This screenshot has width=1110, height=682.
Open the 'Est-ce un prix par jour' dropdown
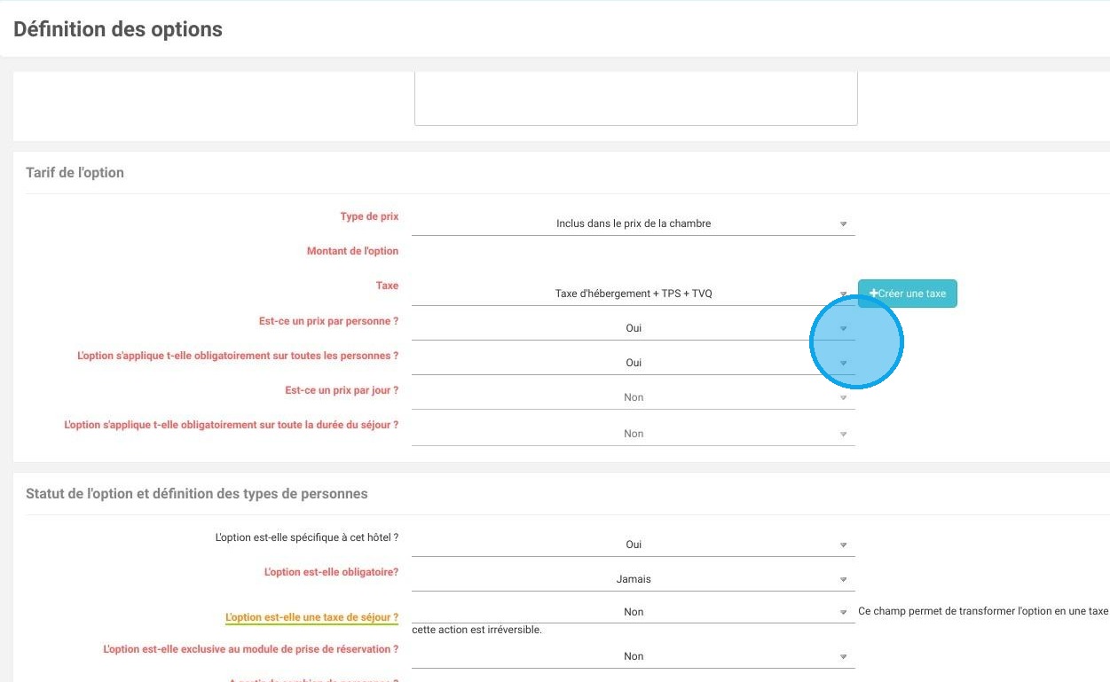[633, 397]
